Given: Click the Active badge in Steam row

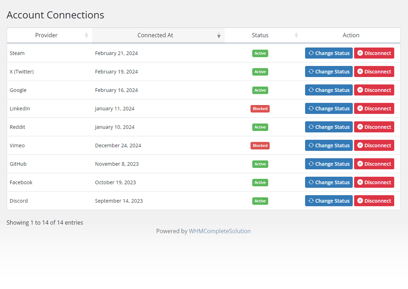Looking at the screenshot, I should pyautogui.click(x=260, y=53).
